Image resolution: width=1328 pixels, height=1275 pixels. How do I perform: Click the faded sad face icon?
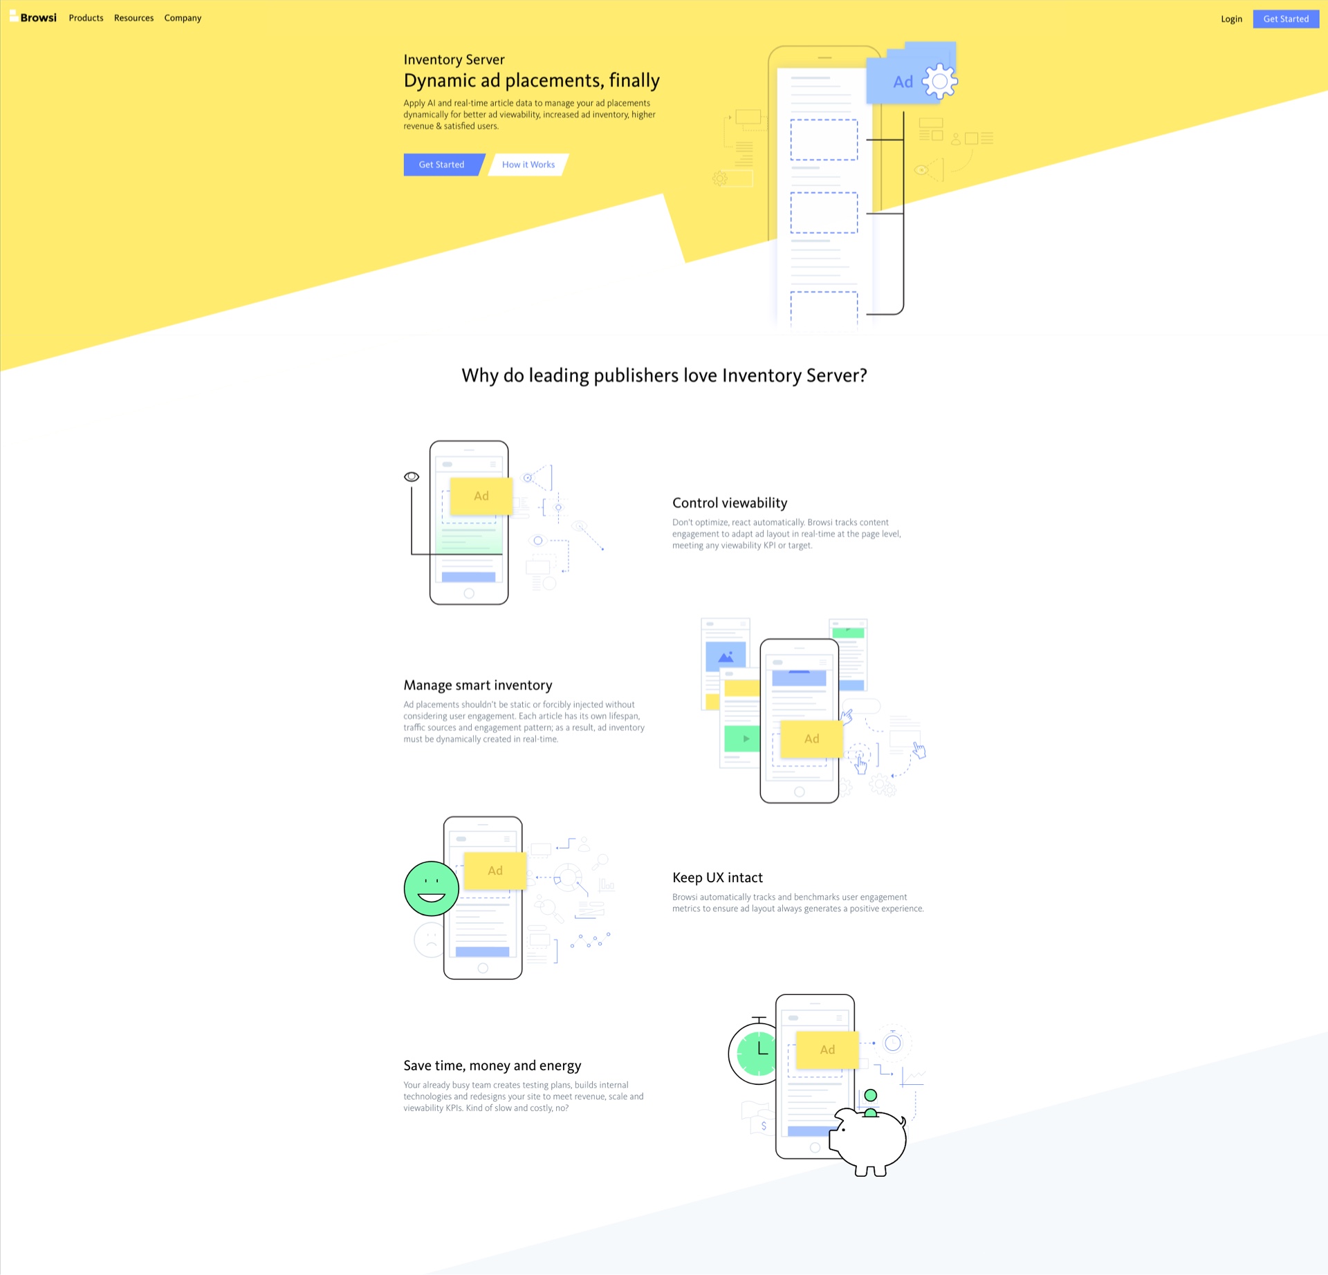pos(429,940)
